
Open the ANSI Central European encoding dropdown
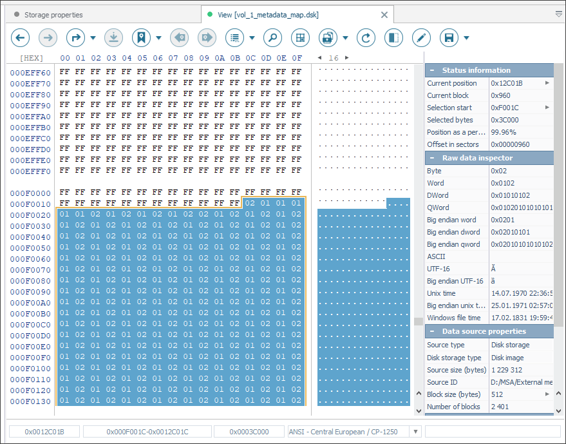coord(415,432)
